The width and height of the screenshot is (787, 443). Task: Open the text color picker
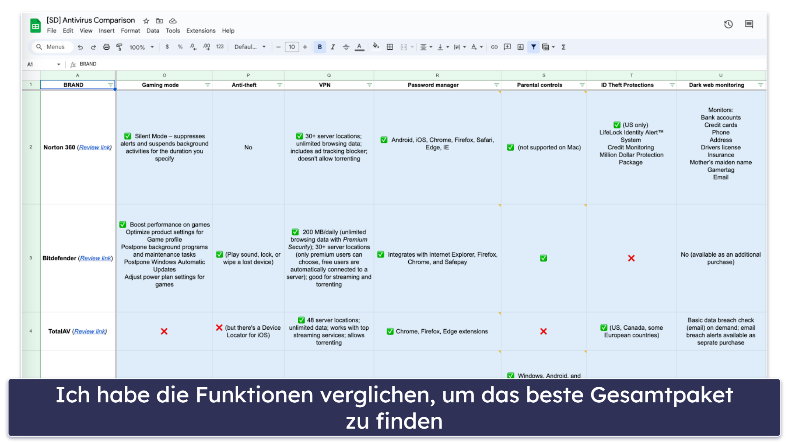click(359, 47)
